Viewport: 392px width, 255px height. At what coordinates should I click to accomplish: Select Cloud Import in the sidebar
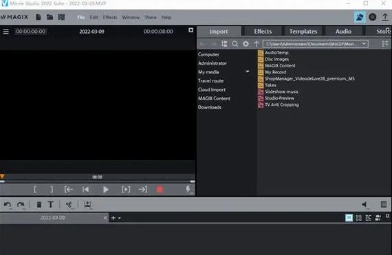(212, 89)
